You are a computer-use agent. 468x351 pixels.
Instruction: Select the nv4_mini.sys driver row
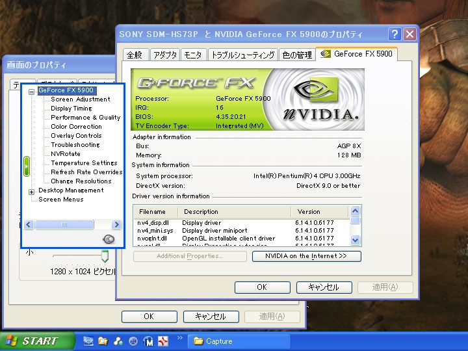coord(241,230)
